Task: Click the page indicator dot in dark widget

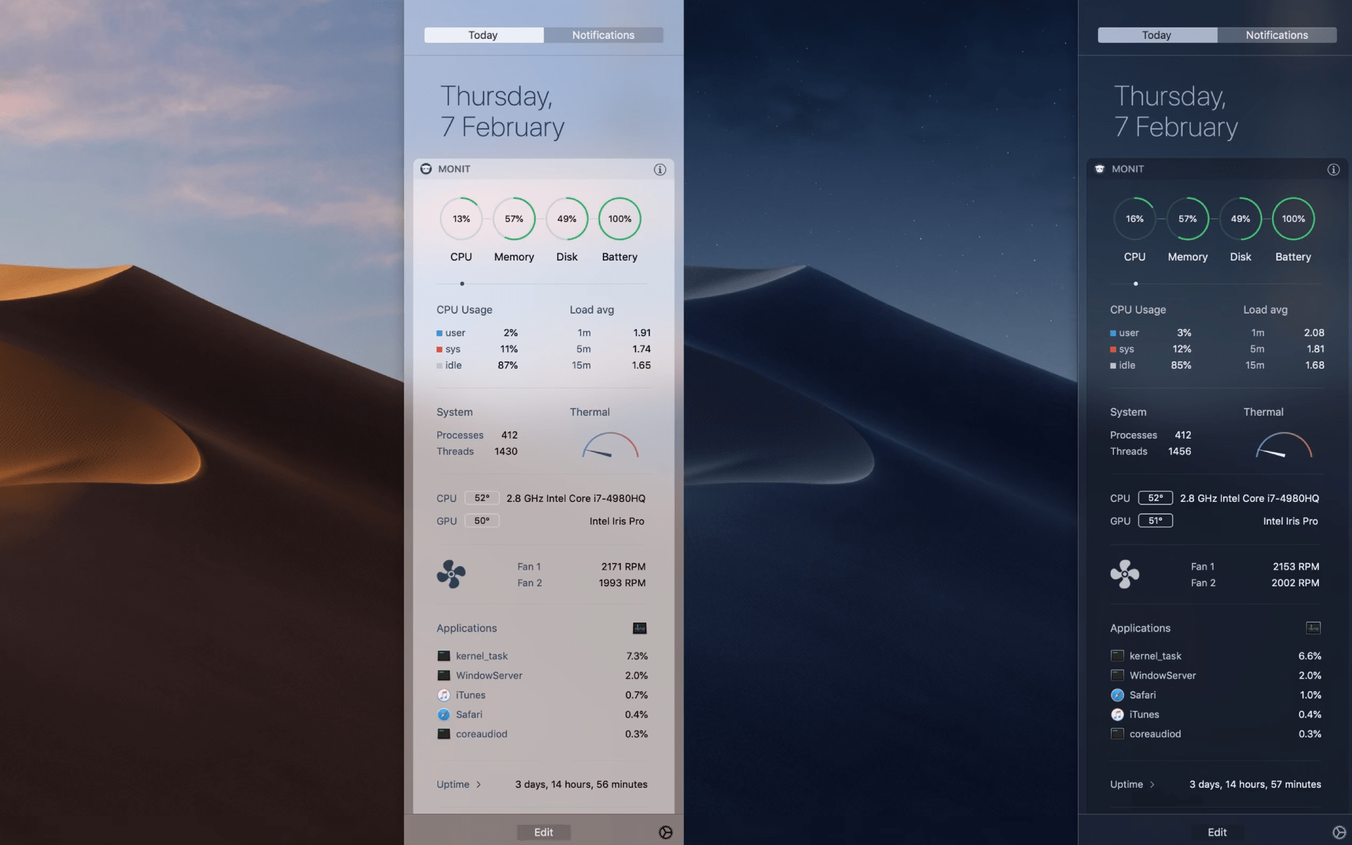Action: [1136, 283]
